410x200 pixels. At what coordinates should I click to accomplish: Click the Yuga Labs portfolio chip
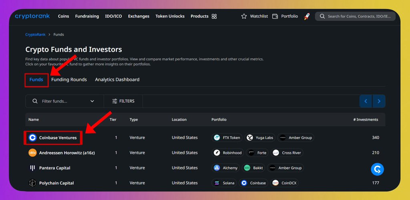pyautogui.click(x=260, y=138)
